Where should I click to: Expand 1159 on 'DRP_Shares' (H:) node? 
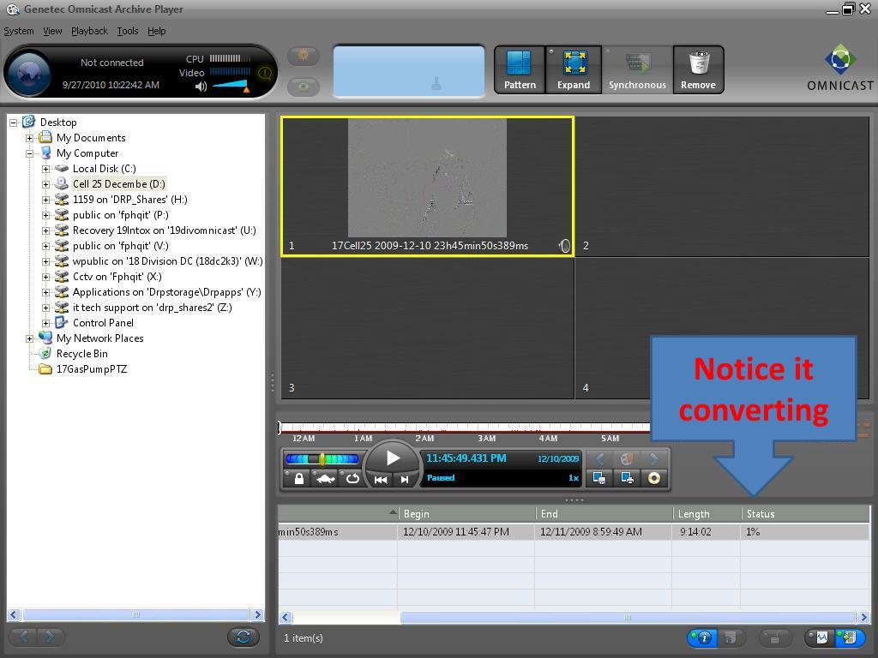[46, 200]
